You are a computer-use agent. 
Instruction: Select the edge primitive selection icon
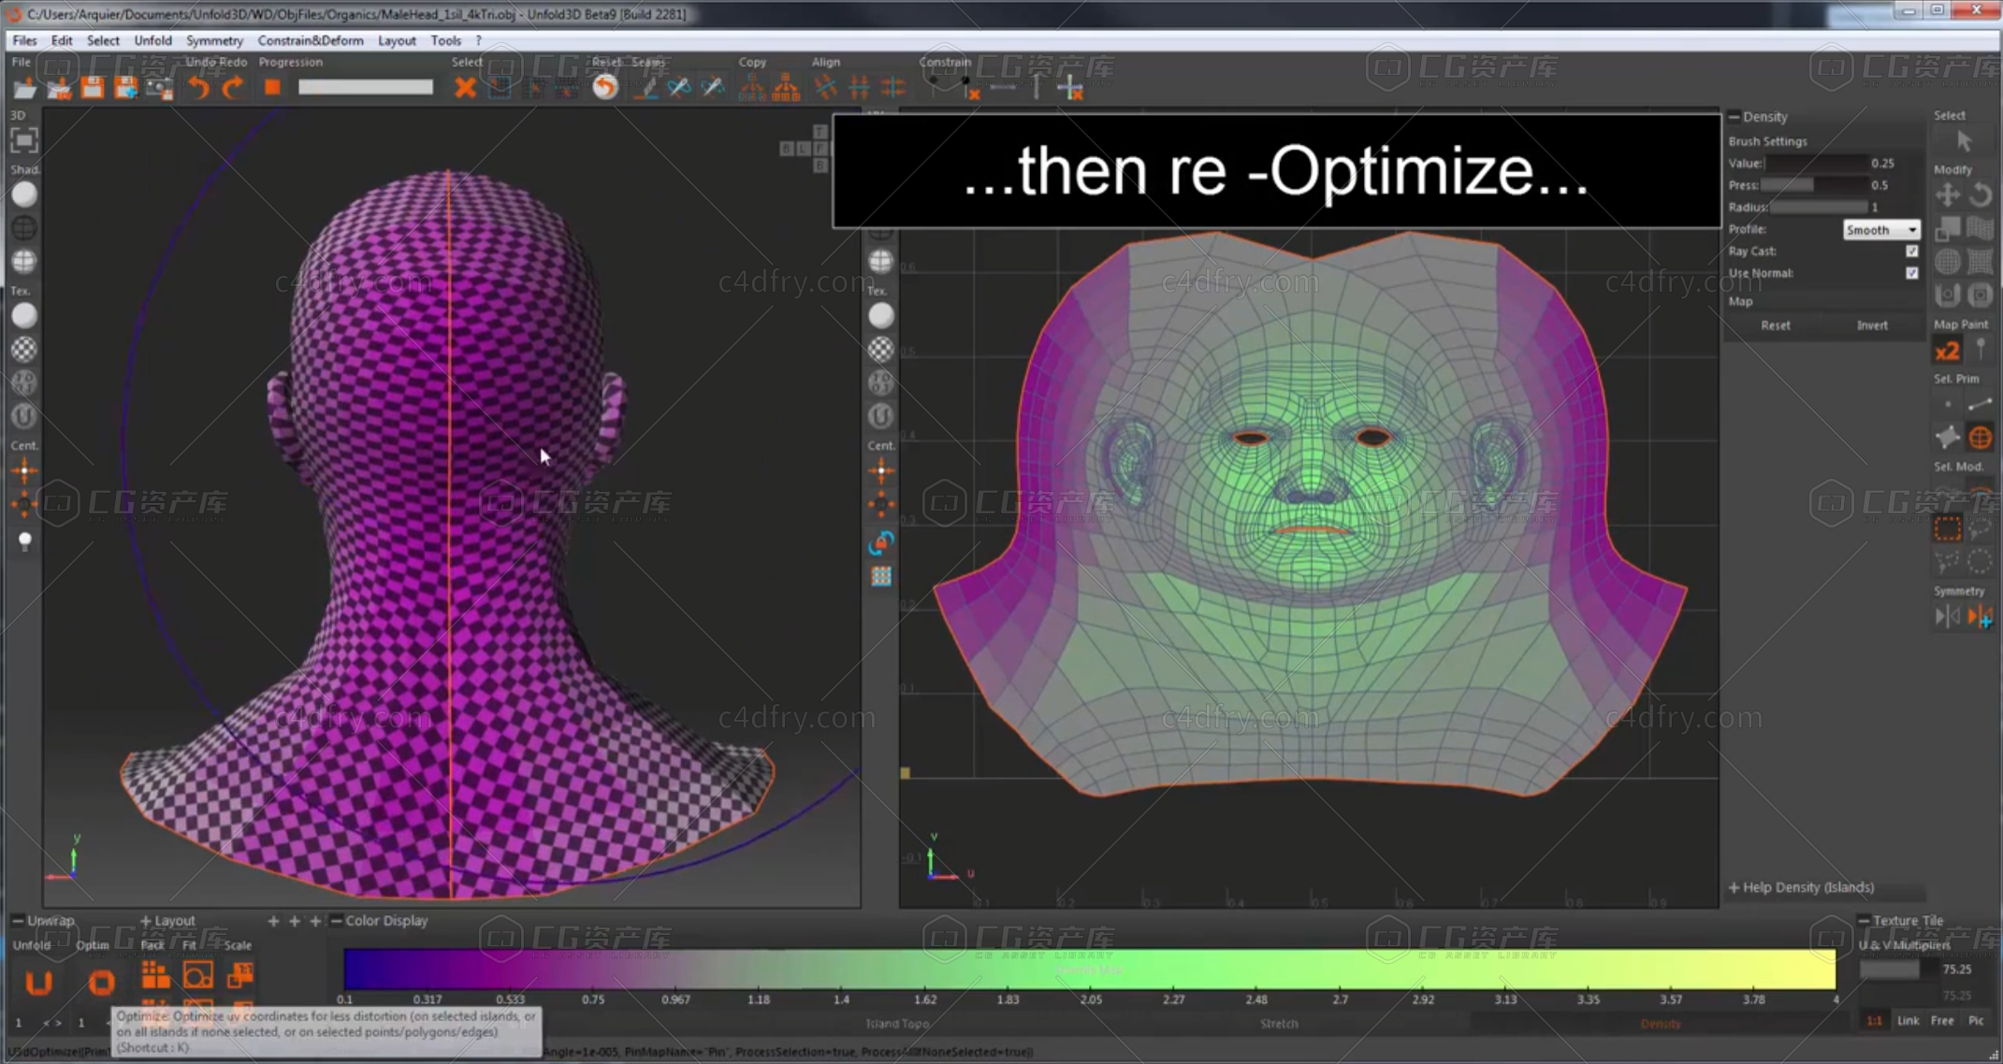tap(1980, 405)
